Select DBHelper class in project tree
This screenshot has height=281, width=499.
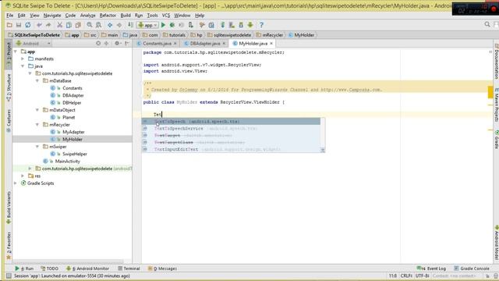(x=72, y=103)
